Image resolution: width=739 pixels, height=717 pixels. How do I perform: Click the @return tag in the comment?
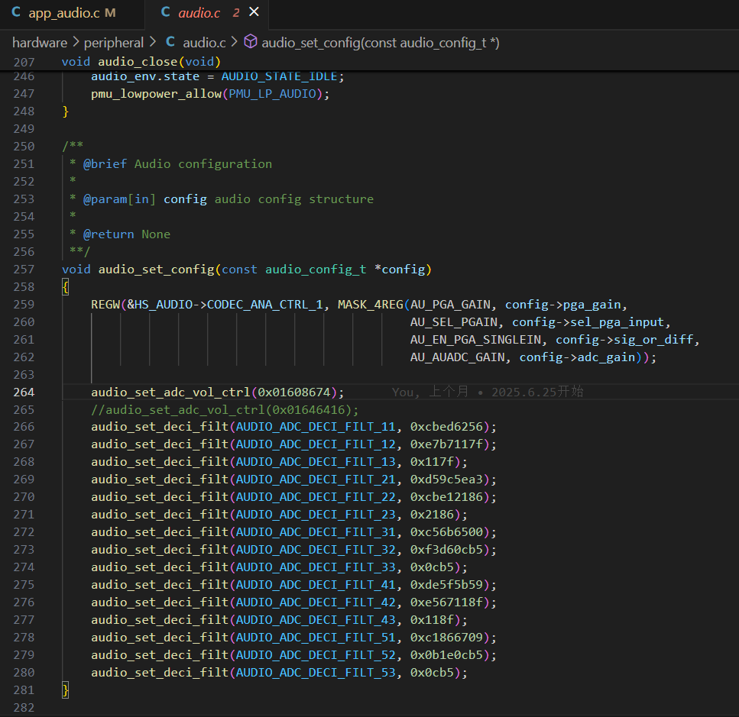pos(109,234)
